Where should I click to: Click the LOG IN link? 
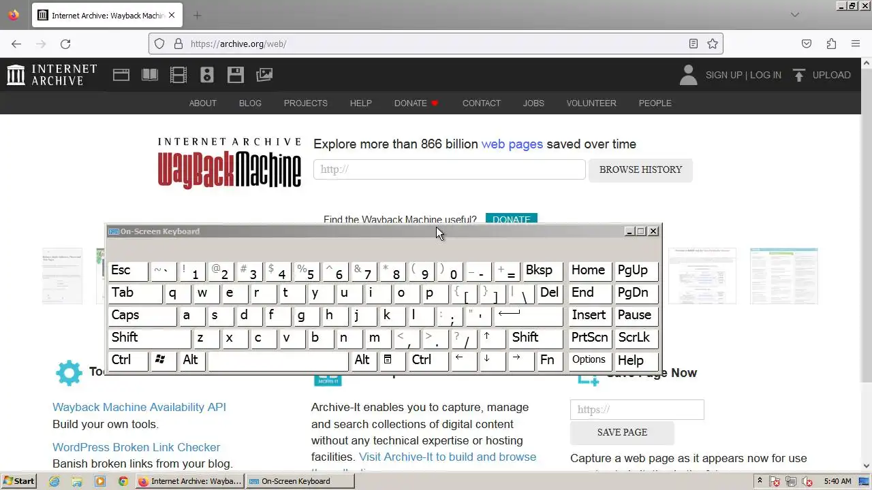766,75
